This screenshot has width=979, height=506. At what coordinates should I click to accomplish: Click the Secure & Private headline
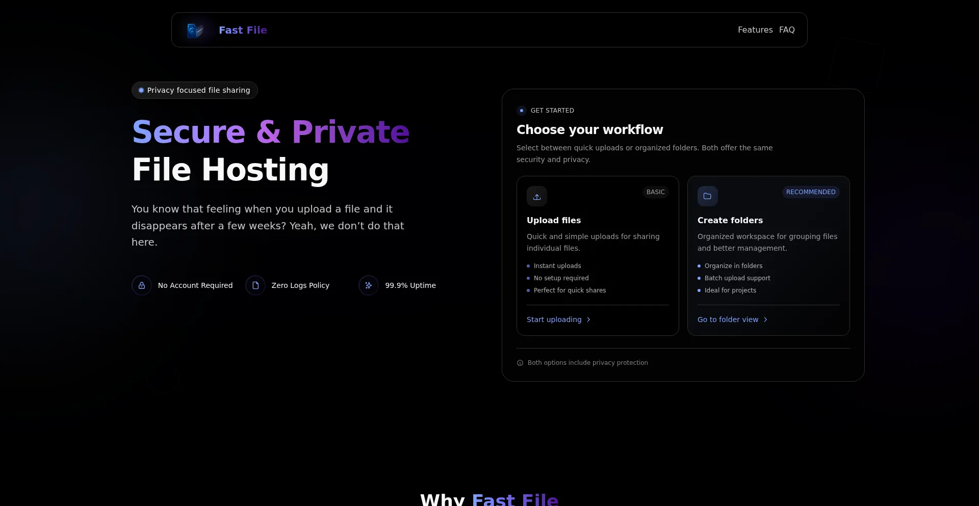coord(271,132)
